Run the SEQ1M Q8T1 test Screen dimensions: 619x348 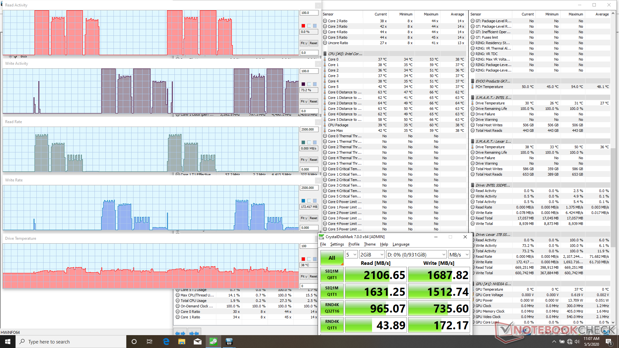point(332,275)
